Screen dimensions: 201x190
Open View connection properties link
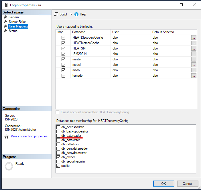click(x=29, y=136)
